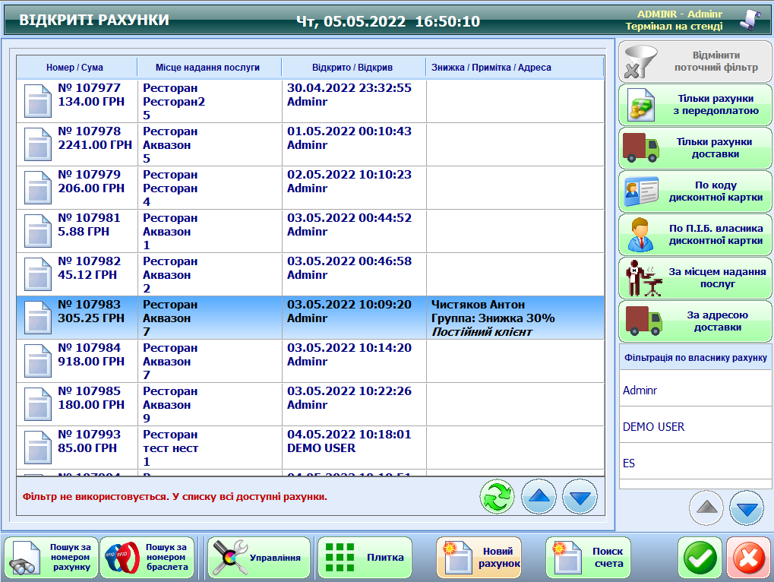Filter 'Тільки рахунки з передоплатою'

[x=694, y=105]
